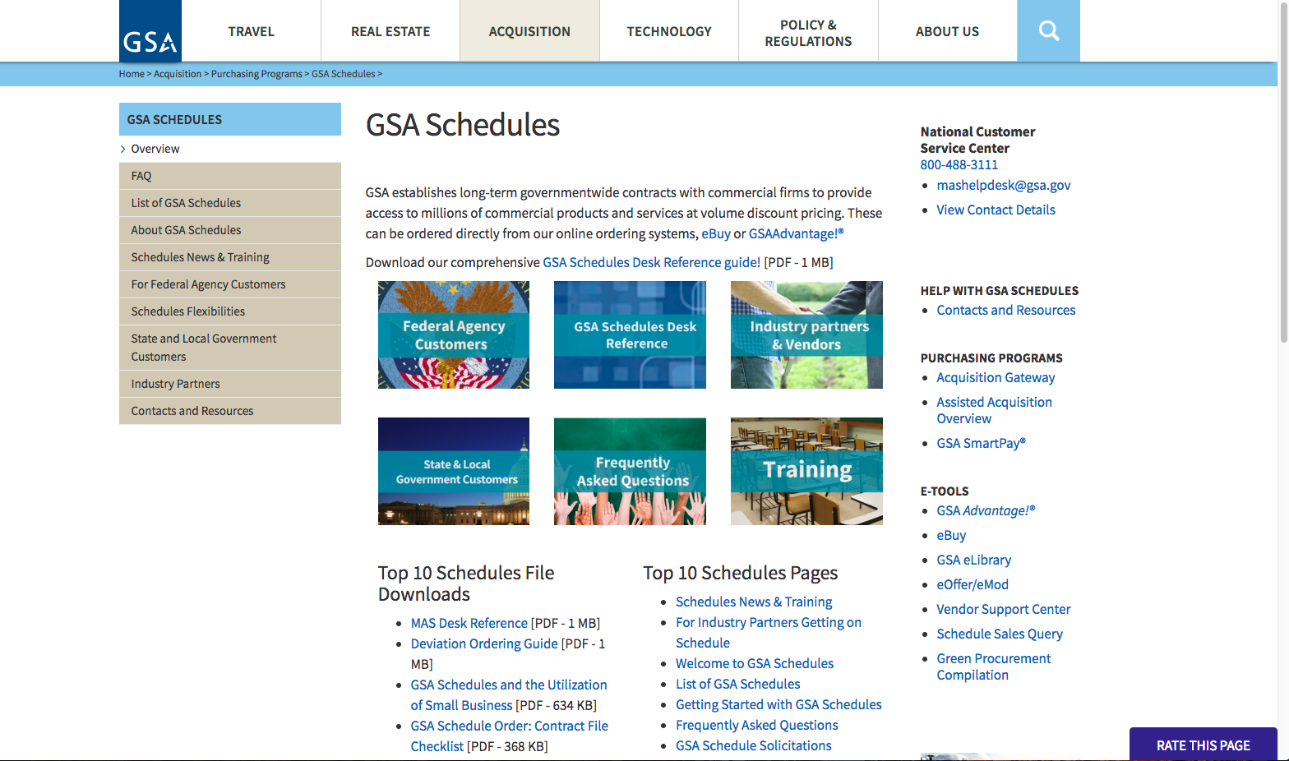The width and height of the screenshot is (1289, 761).
Task: Open GSA Schedule Solicitations link
Action: [x=754, y=746]
